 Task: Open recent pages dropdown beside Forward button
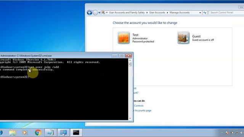click(x=100, y=13)
